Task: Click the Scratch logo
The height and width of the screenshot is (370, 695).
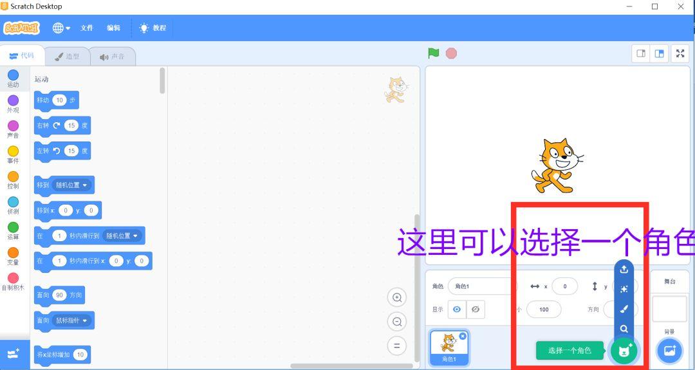Action: click(x=21, y=28)
